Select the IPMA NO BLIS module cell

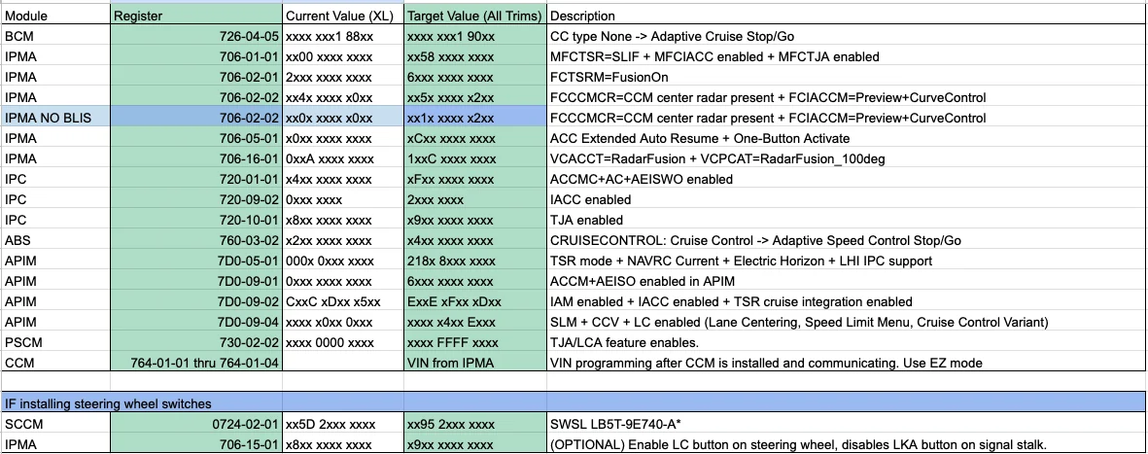point(55,118)
